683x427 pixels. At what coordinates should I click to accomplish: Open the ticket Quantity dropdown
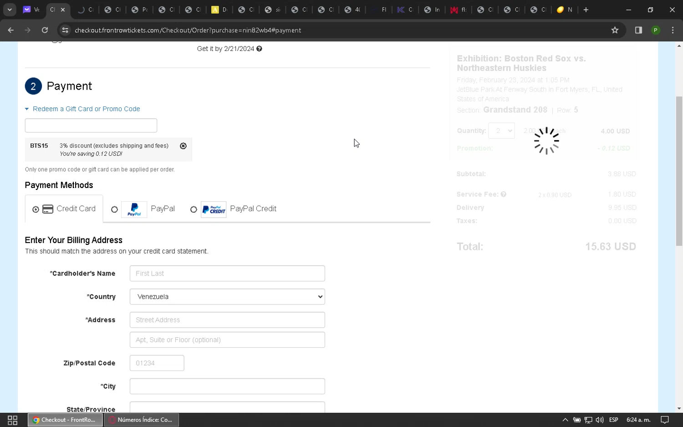(x=501, y=131)
